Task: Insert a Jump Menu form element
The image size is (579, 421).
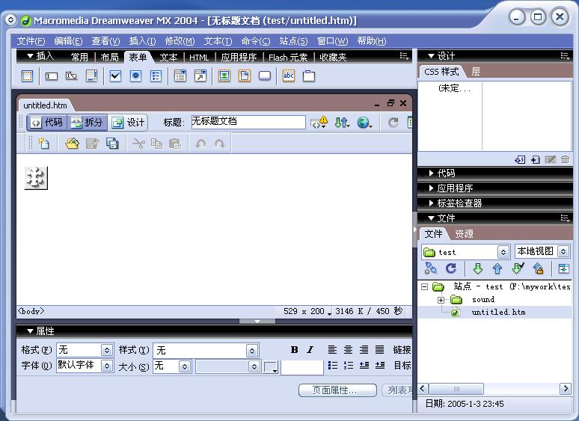Action: pos(200,76)
